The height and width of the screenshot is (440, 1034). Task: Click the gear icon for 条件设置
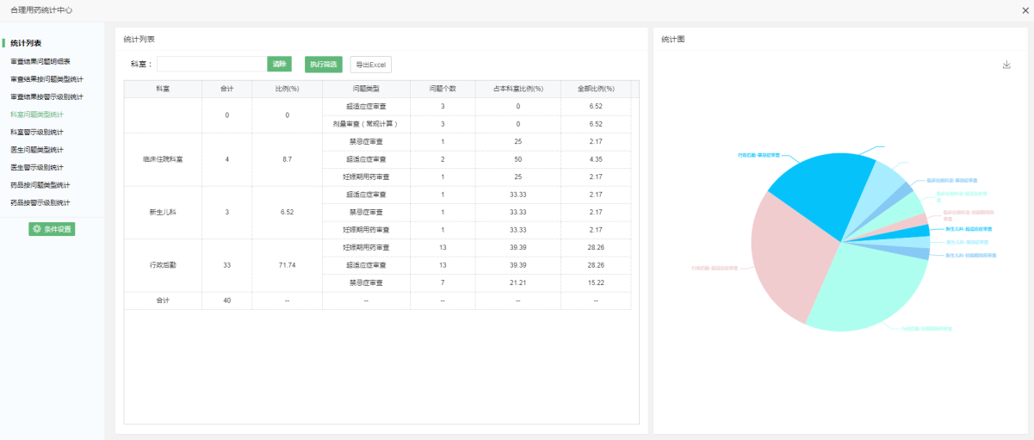click(x=36, y=229)
